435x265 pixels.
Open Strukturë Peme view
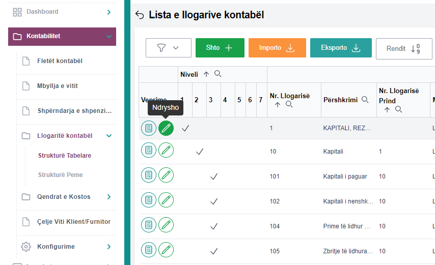[x=60, y=174]
